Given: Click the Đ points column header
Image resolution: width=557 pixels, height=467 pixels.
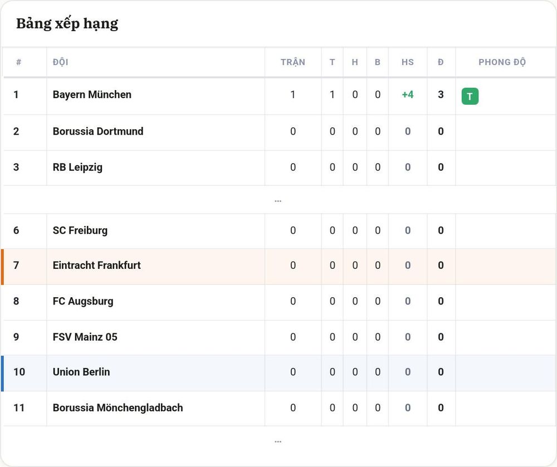Looking at the screenshot, I should click(441, 62).
